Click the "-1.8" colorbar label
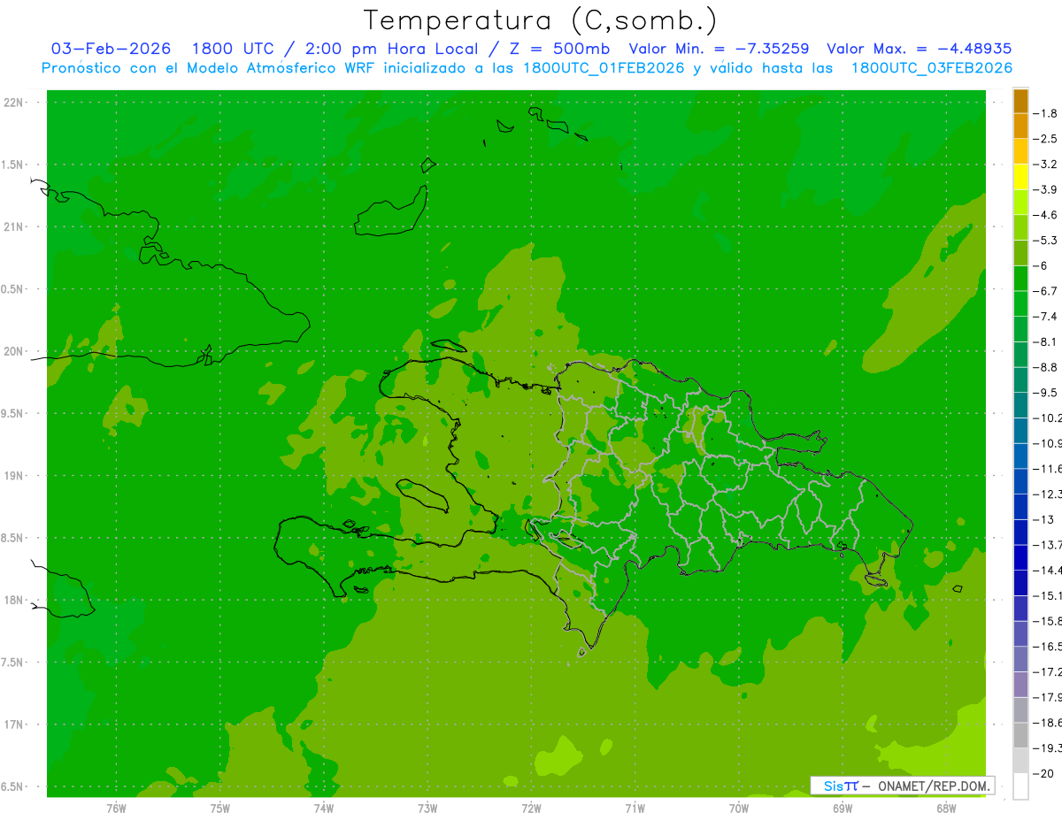 click(x=1047, y=113)
